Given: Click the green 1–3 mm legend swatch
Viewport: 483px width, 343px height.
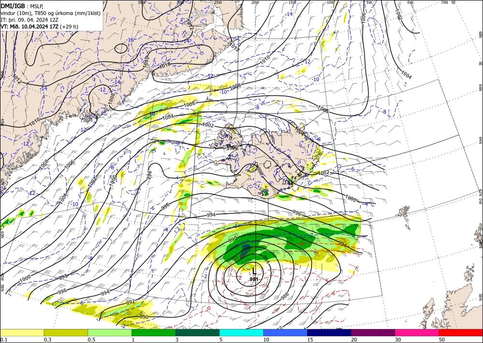Looking at the screenshot, I should (x=154, y=332).
